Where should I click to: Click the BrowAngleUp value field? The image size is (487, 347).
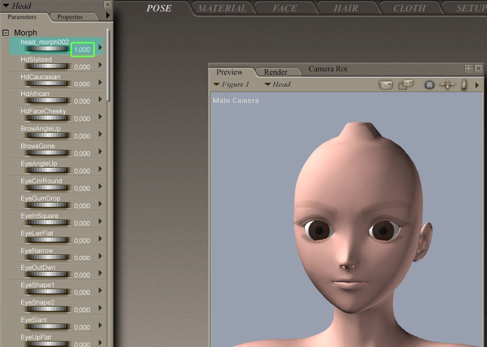click(x=82, y=136)
